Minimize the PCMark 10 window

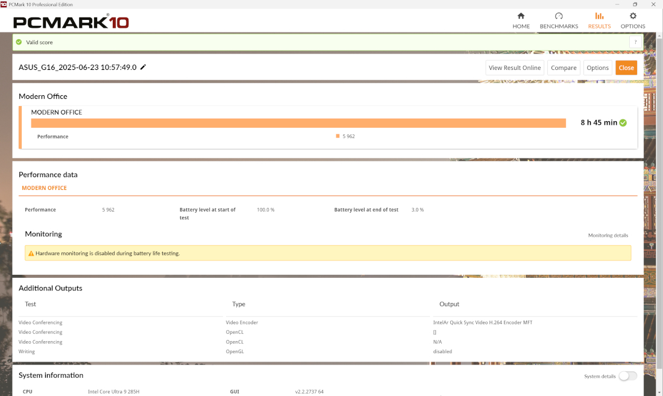619,4
